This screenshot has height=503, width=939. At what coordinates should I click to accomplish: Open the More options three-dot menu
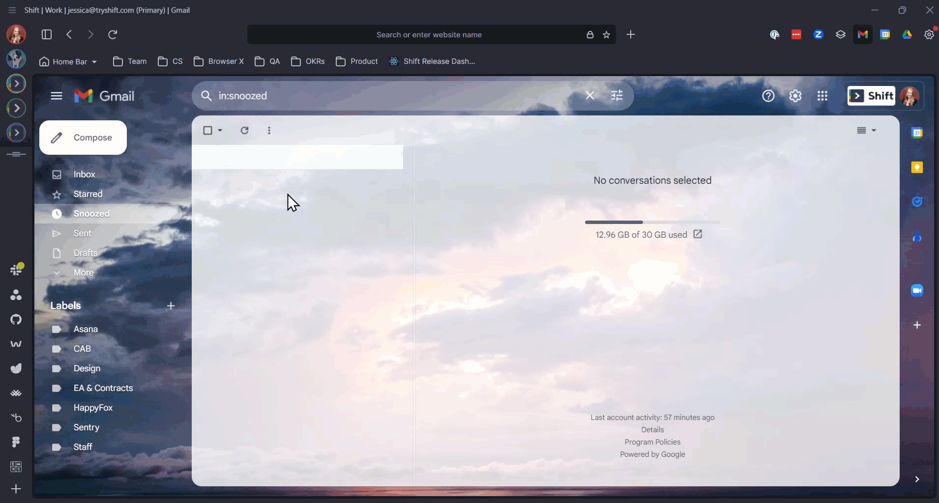[x=269, y=130]
